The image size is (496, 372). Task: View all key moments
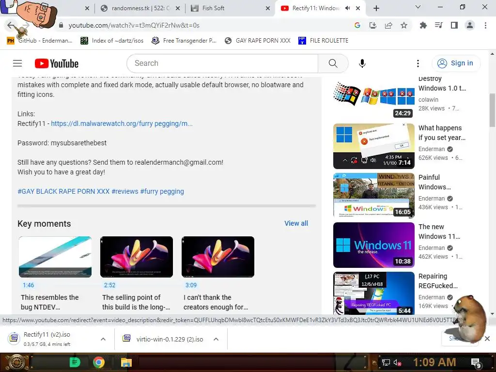tap(296, 223)
